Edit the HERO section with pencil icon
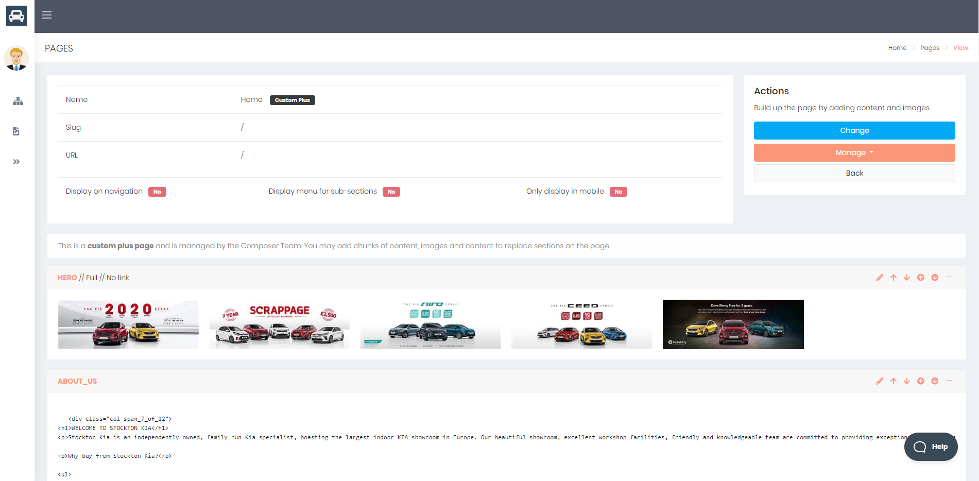The height and width of the screenshot is (481, 979). (x=880, y=278)
